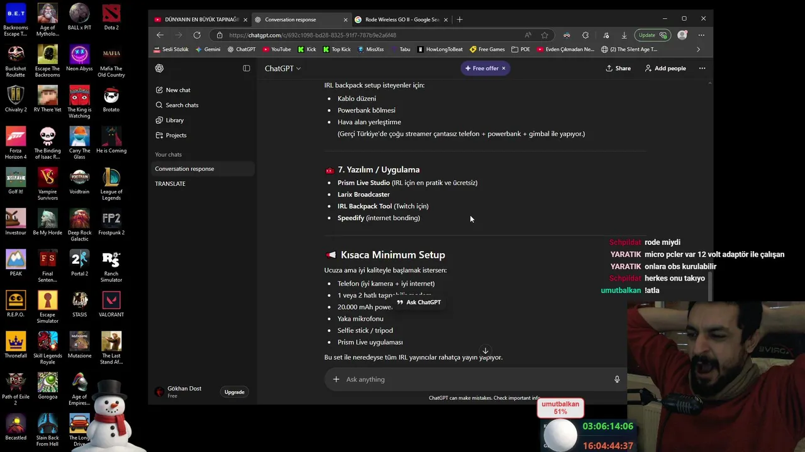The width and height of the screenshot is (805, 452).
Task: Open the Sesli Sözlük bookmark
Action: coord(171,49)
